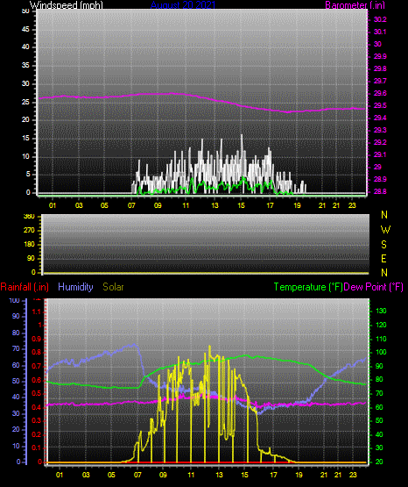Click temperature axis value 120
The height and width of the screenshot is (487, 408).
click(381, 325)
